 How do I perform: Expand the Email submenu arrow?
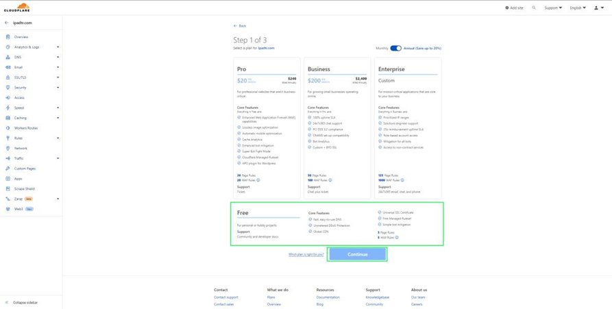point(58,67)
